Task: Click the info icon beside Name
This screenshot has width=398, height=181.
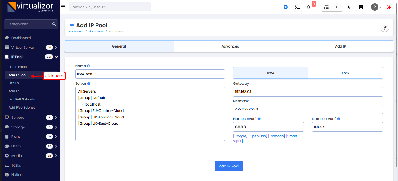Action: [88, 66]
